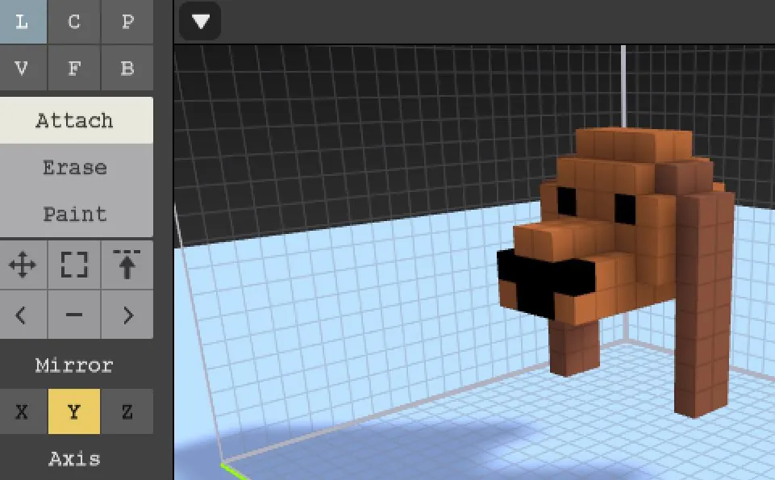This screenshot has height=480, width=775.
Task: Select the dashed box selection tool
Action: coord(74,265)
